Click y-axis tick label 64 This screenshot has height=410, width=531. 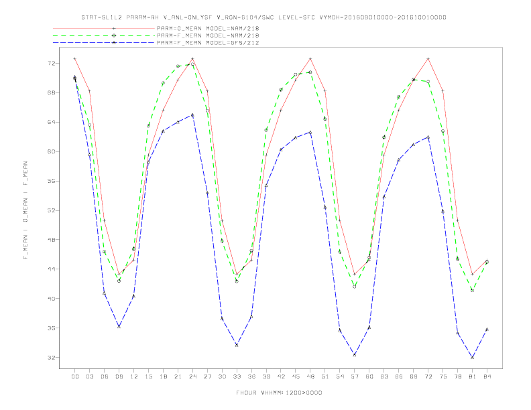pyautogui.click(x=52, y=122)
